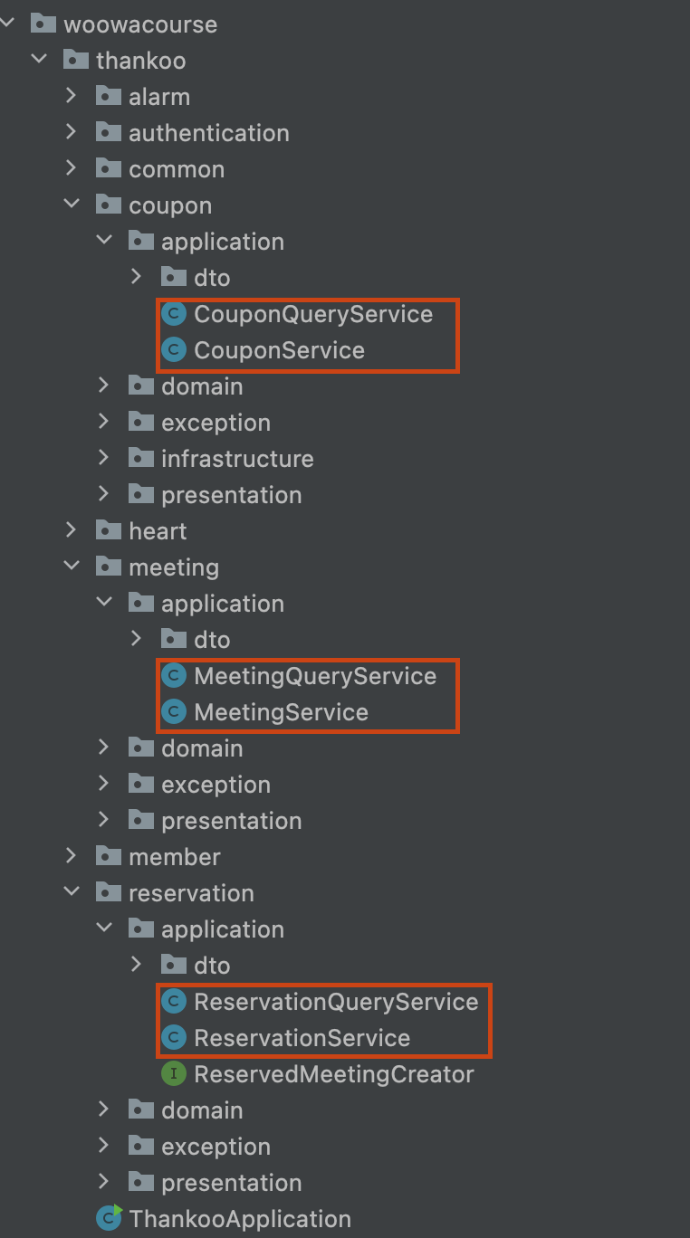Collapse the woowacourse root package

pos(7,24)
